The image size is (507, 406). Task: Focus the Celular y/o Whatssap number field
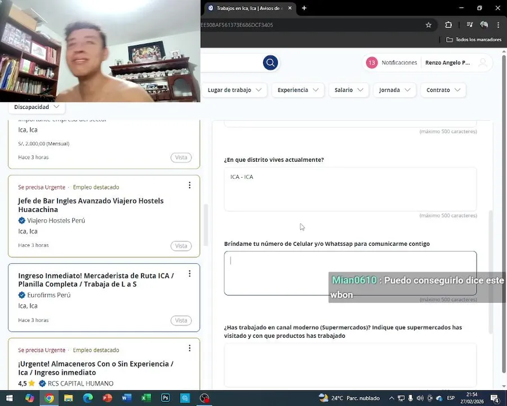tap(350, 273)
